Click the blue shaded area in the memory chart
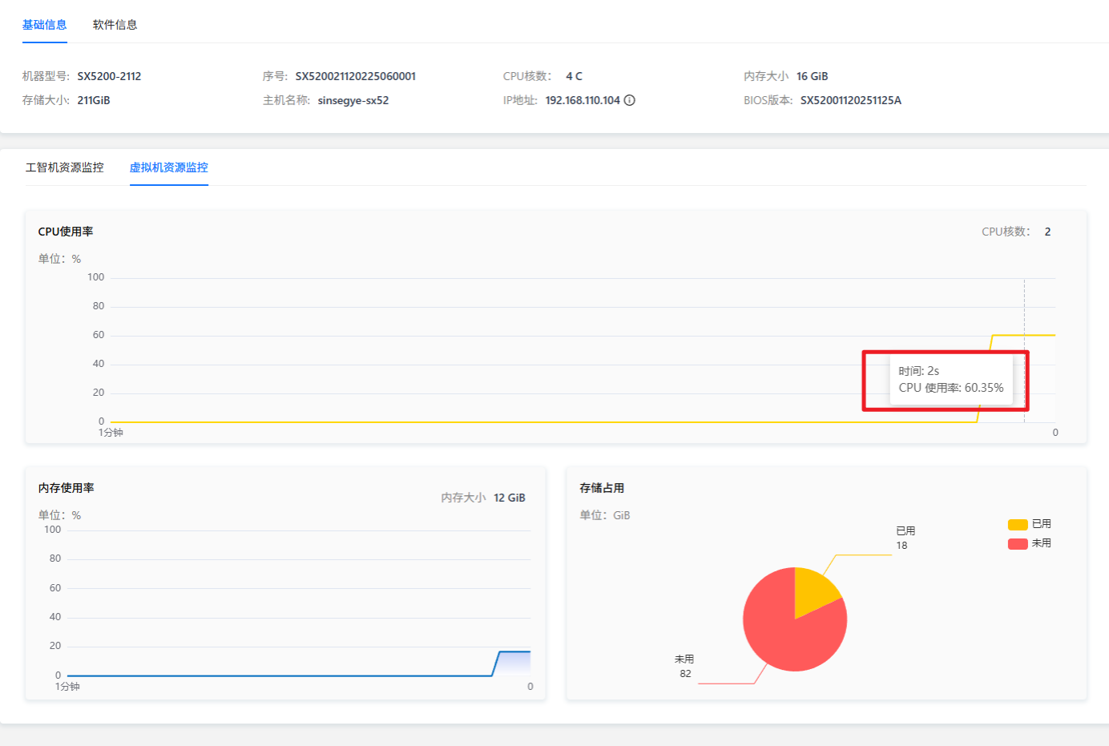 click(514, 663)
